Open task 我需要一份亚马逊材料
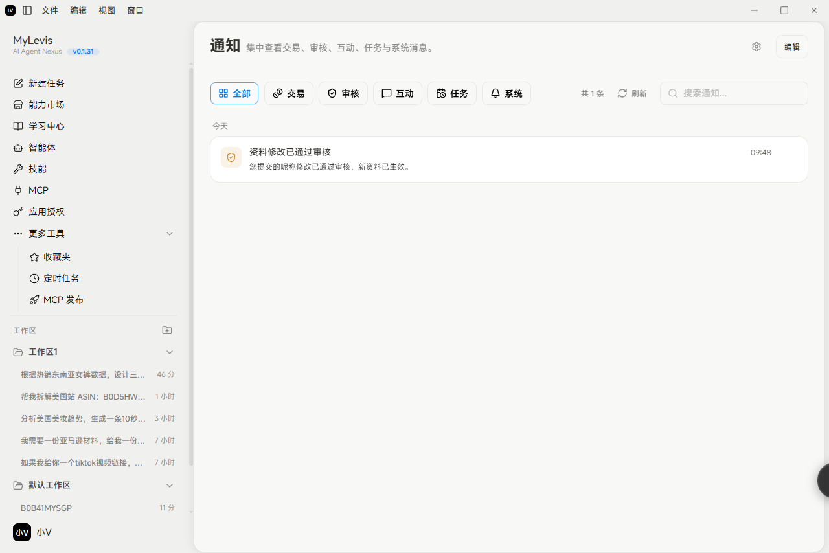The image size is (829, 553). [97, 440]
